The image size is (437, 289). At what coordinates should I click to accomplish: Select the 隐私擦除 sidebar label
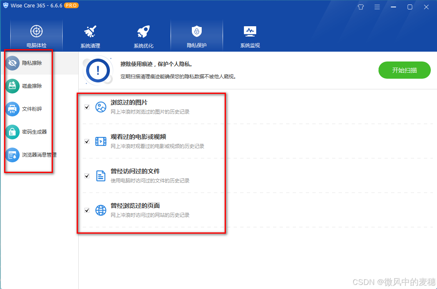coord(32,63)
